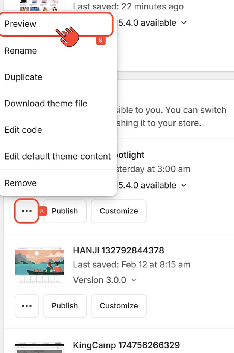
Task: Choose Rename in the open menu
Action: pyautogui.click(x=20, y=51)
